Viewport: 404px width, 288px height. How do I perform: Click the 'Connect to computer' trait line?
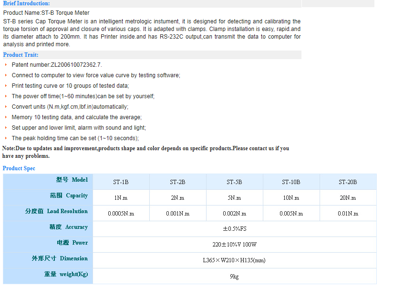(x=96, y=75)
